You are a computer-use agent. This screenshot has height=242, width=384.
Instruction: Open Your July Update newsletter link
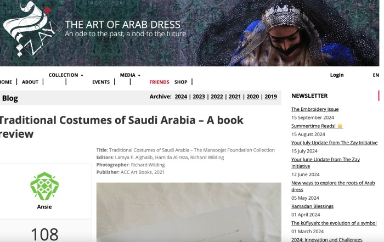pos(334,143)
